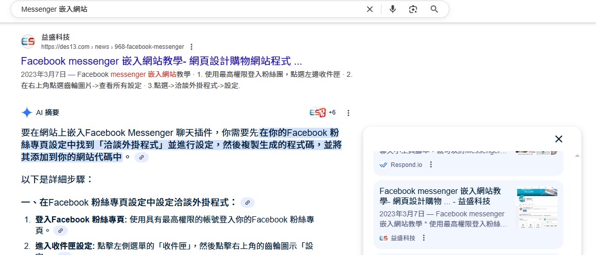
Task: Click the 益盛科技 card thumbnail image
Action: click(537, 208)
